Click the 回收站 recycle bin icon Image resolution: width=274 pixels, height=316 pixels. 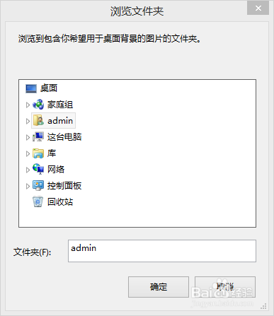coord(38,201)
